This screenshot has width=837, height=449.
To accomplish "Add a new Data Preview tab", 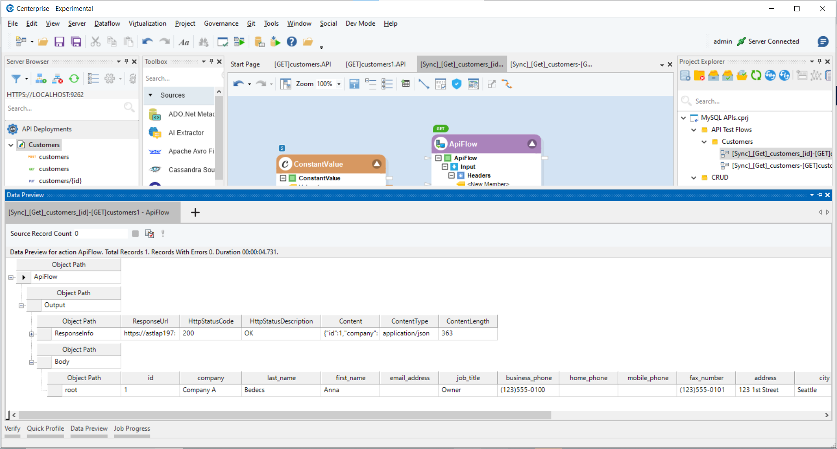I will [x=195, y=213].
